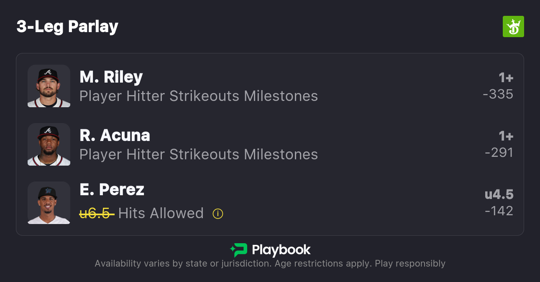Click the 3-Leg Parlay title

click(x=67, y=27)
